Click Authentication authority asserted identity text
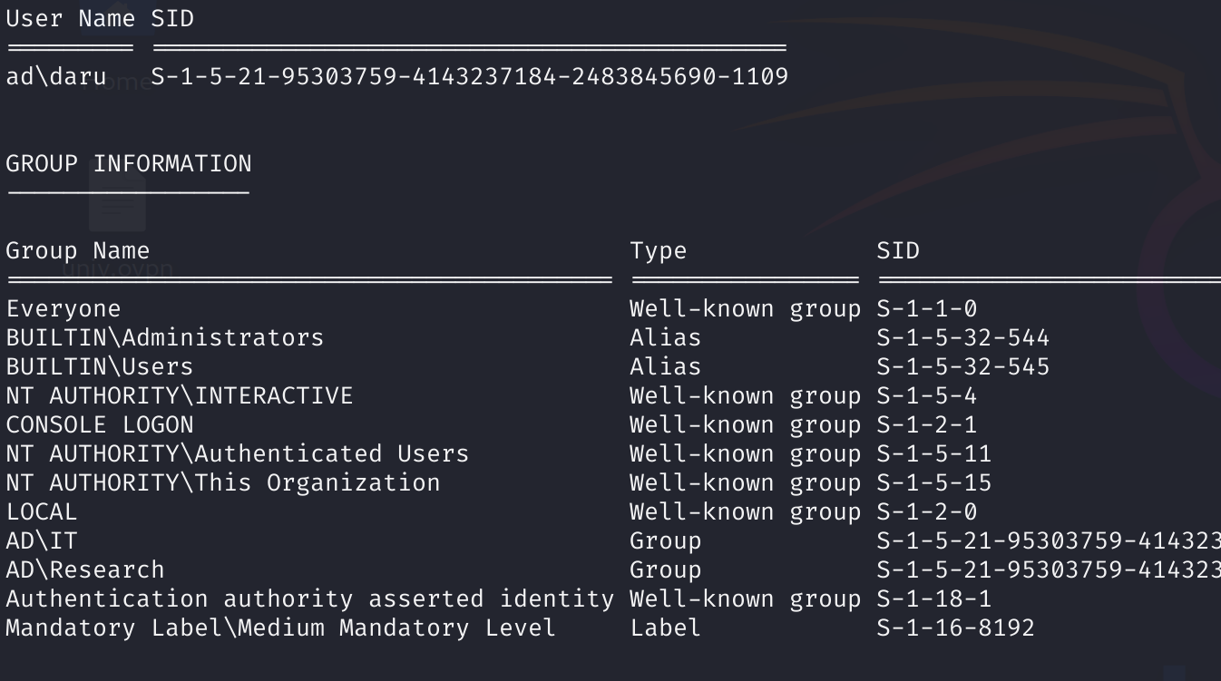Viewport: 1221px width, 681px height. point(309,599)
